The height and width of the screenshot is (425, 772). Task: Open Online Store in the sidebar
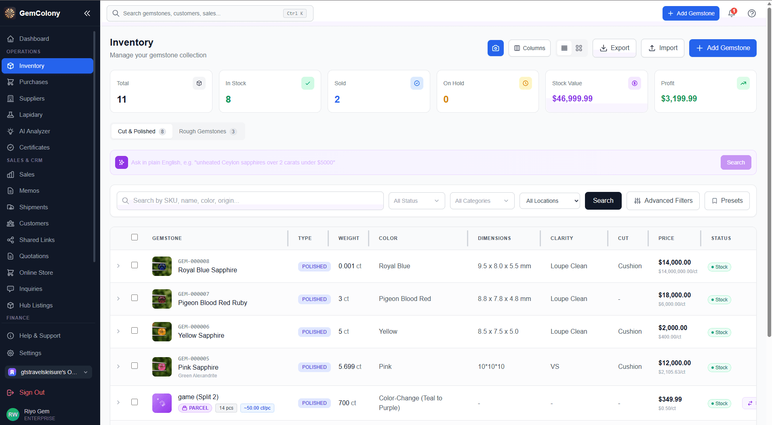[48, 273]
